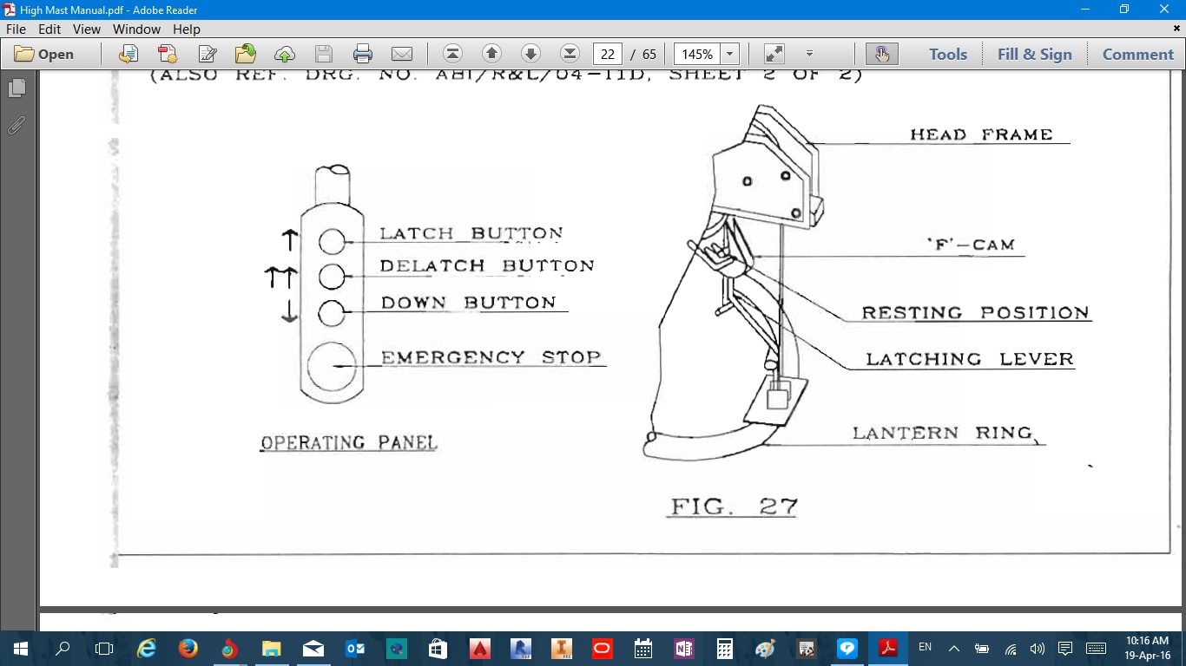Print the document using printer icon
The image size is (1186, 666).
click(363, 54)
